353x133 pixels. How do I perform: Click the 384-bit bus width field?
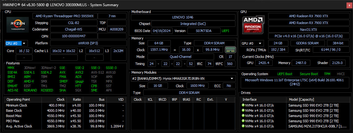(x=338, y=43)
